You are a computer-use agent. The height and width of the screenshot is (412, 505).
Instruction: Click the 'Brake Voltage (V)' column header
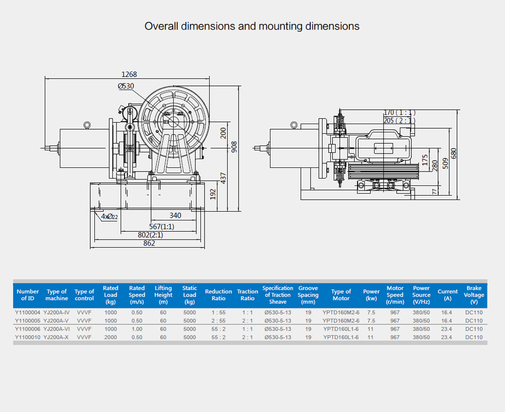click(x=474, y=295)
